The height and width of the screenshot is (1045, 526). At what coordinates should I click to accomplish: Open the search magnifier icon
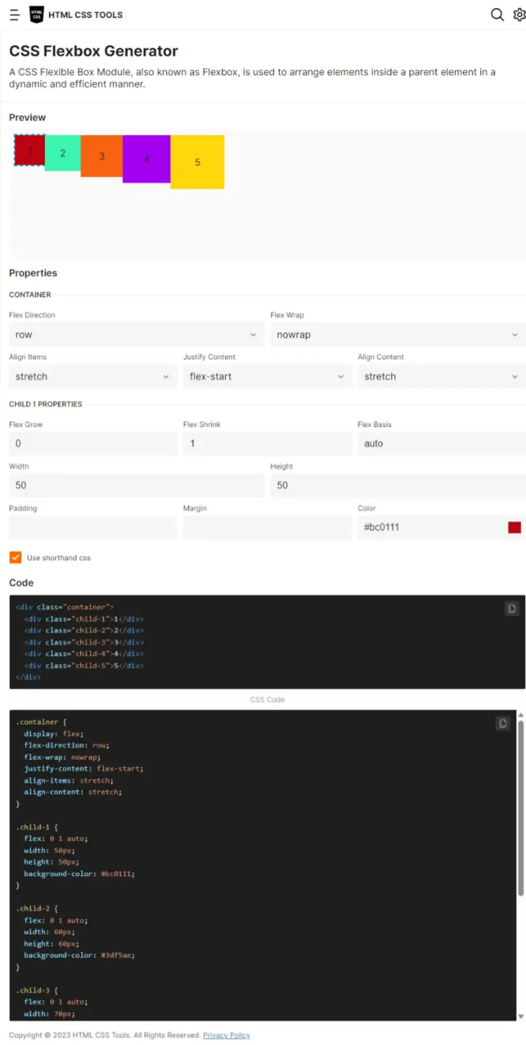click(497, 15)
